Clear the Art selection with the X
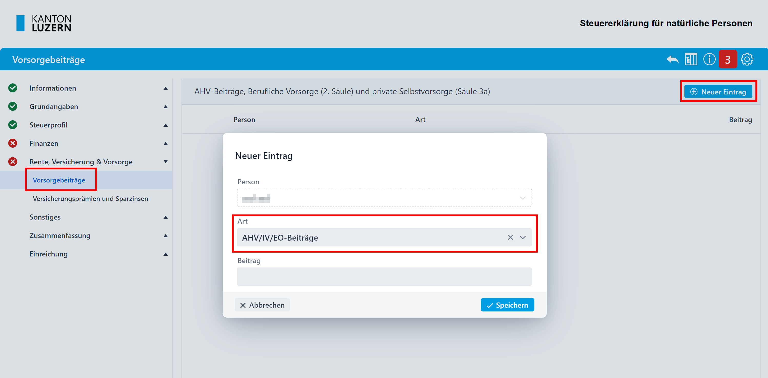This screenshot has width=768, height=378. point(510,237)
